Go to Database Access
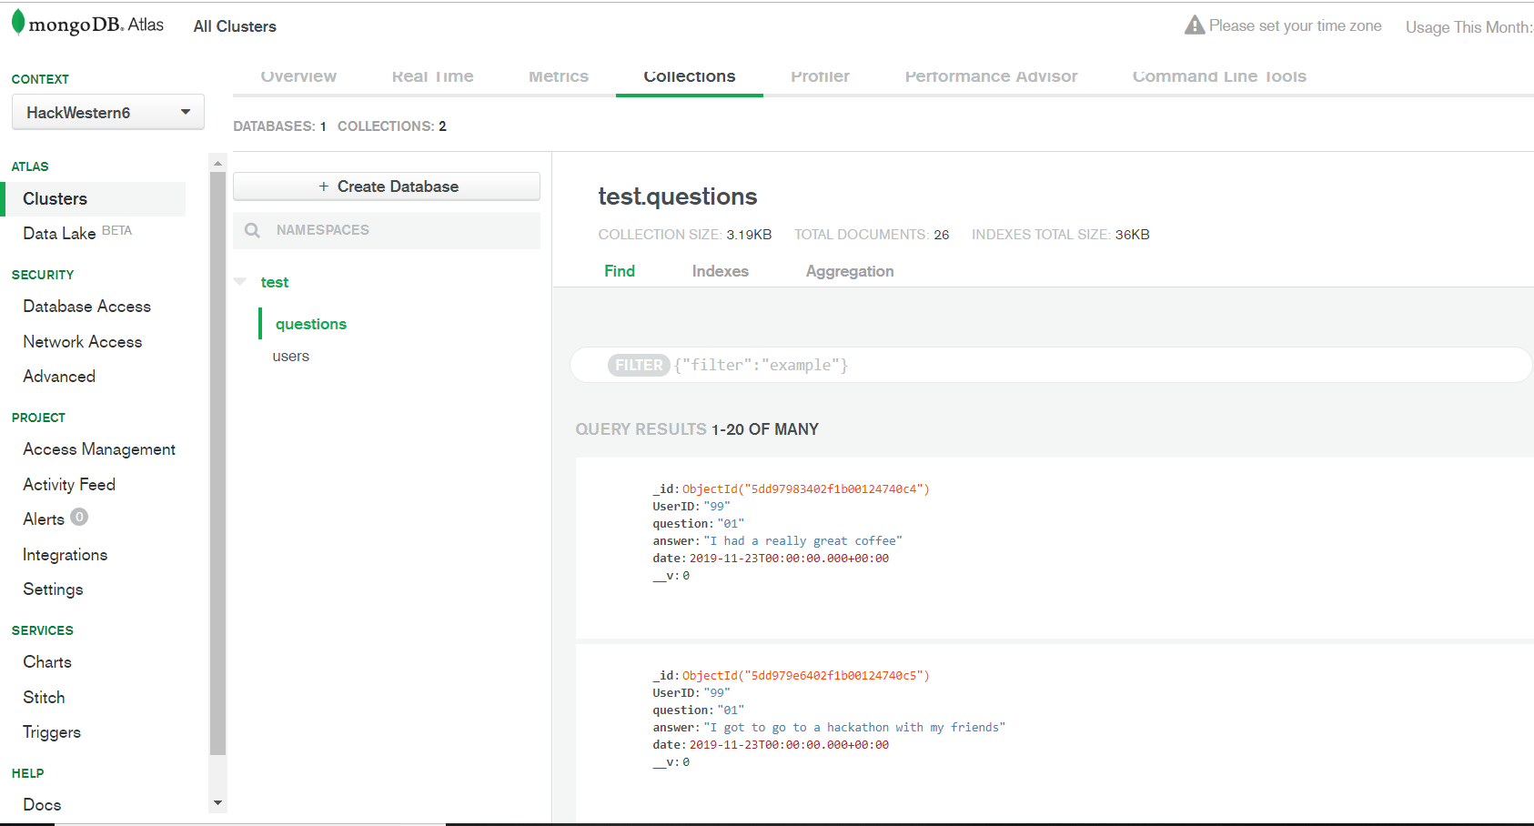The height and width of the screenshot is (826, 1534). pyautogui.click(x=87, y=307)
